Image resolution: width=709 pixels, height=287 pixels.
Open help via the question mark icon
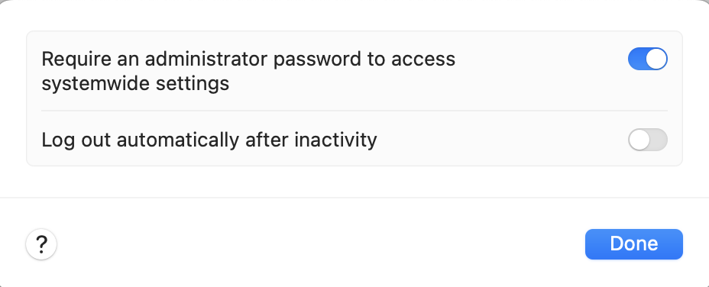click(41, 244)
